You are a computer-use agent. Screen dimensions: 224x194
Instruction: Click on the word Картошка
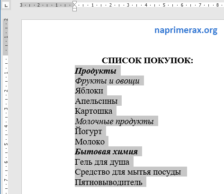93,111
